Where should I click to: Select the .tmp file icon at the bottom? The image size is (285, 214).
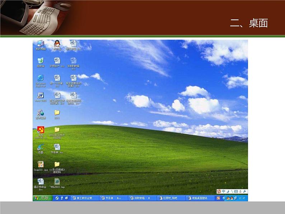[57, 183]
